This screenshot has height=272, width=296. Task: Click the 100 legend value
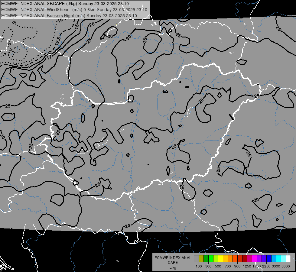199,266
